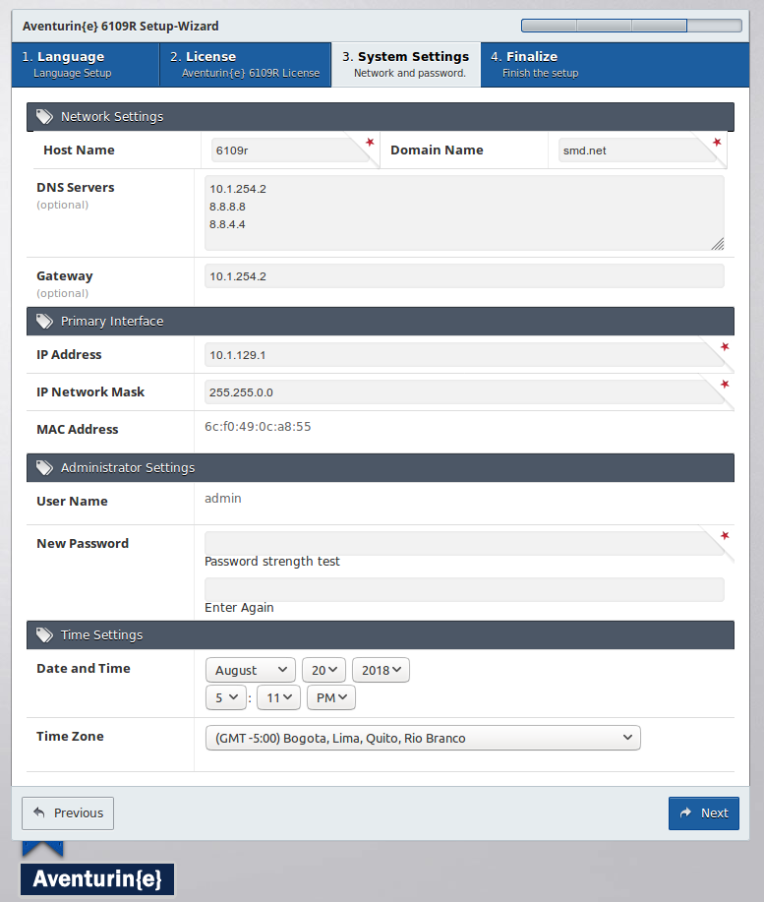Click the Password strength test label

point(272,562)
